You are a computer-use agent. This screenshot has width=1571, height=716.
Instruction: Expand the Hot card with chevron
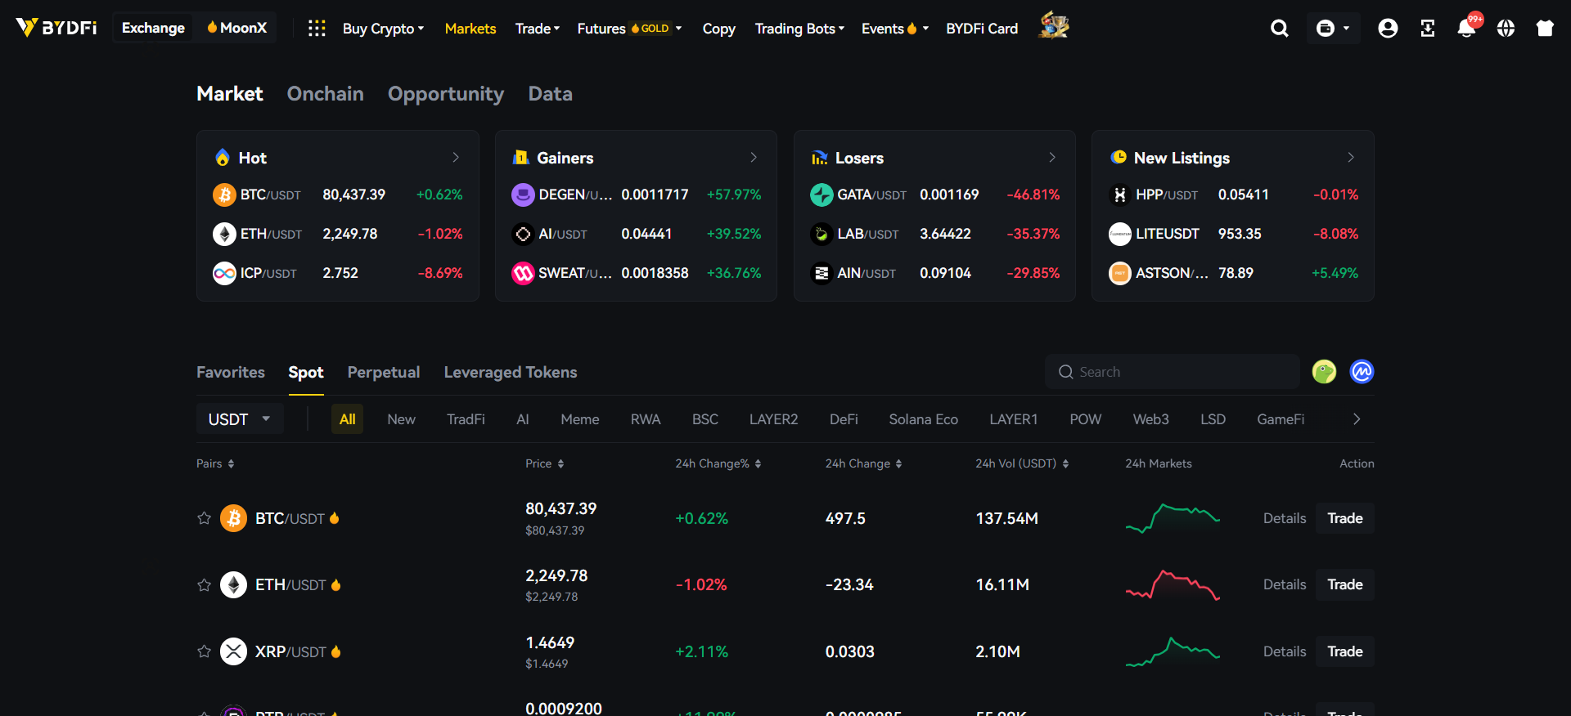point(456,157)
